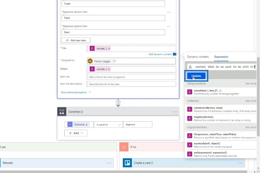Open the Retweet action card
Image resolution: width=260 pixels, height=173 pixels.
coord(57,163)
